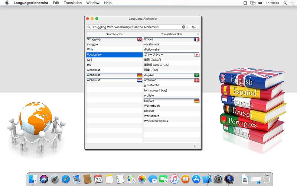Image resolution: width=297 pixels, height=186 pixels.
Task: Select the Struggling search term
Action: click(114, 39)
